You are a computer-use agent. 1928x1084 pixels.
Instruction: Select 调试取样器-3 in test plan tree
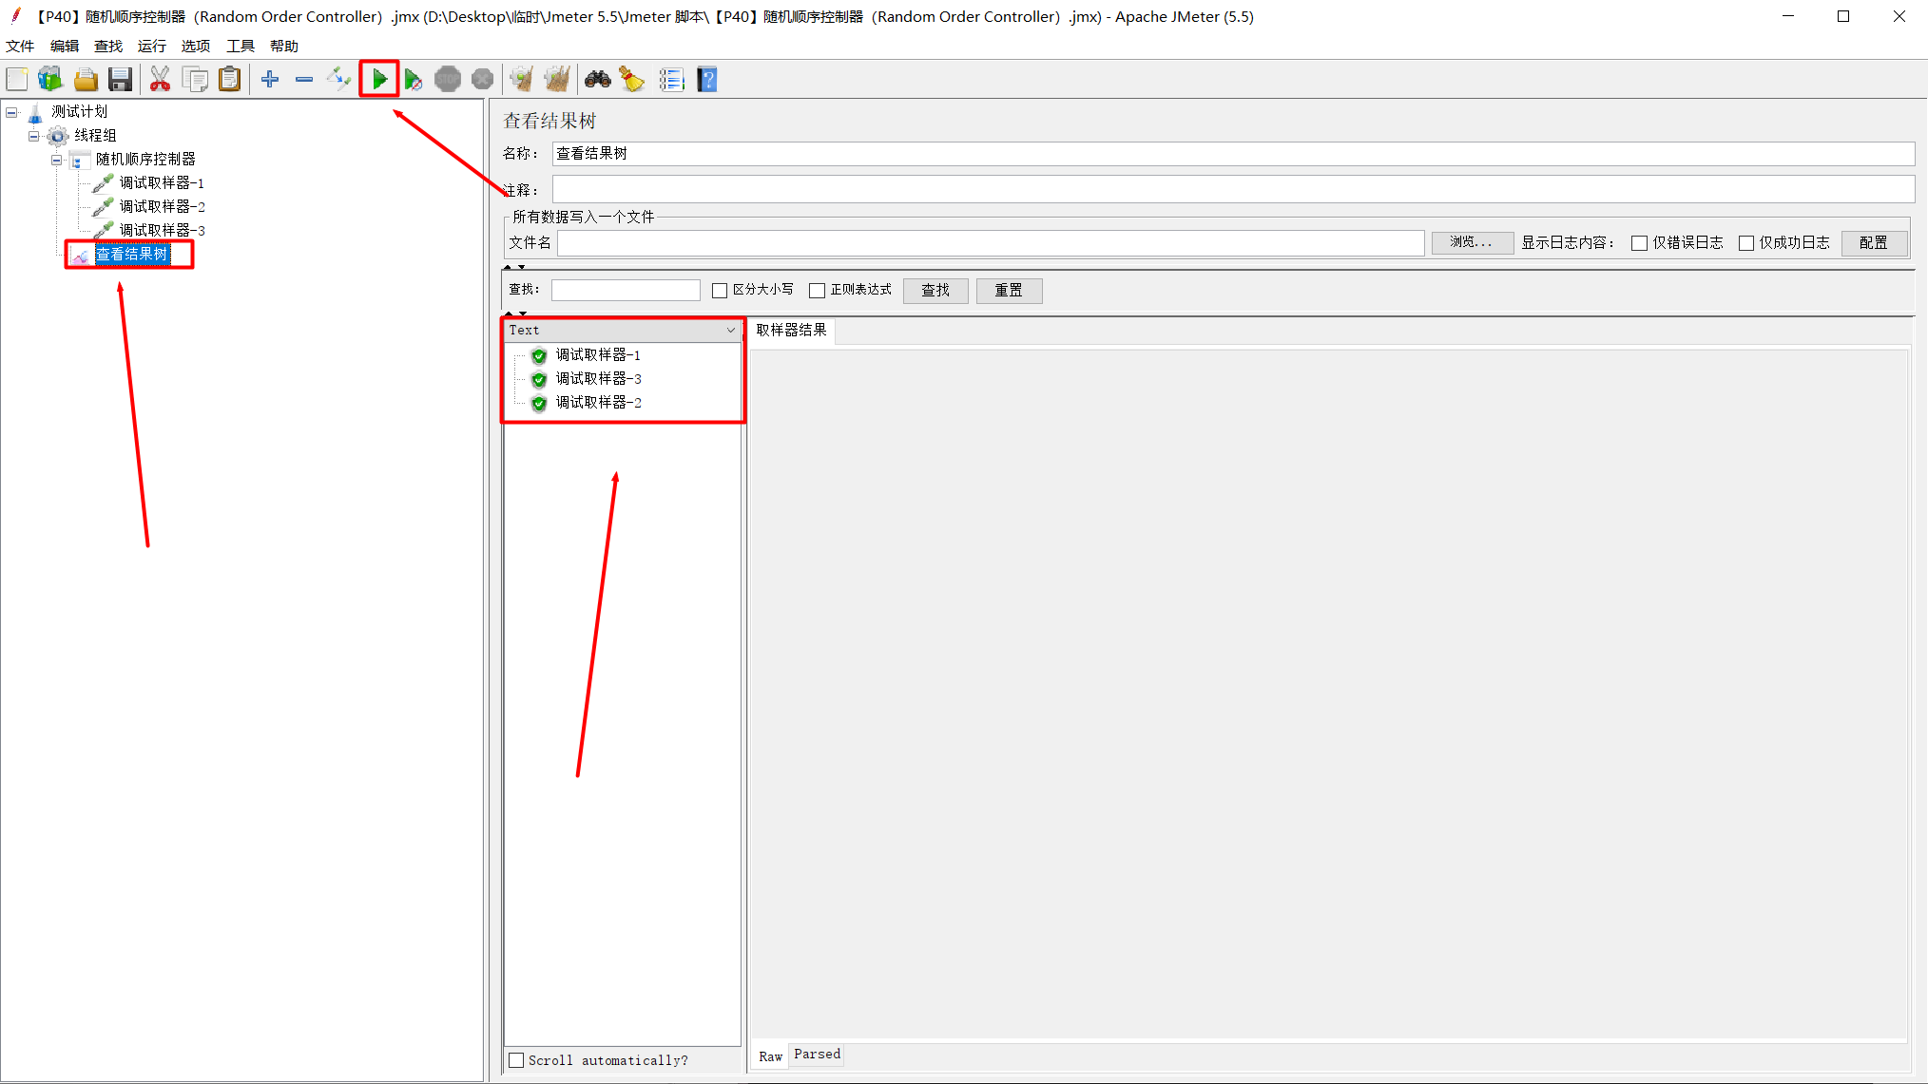click(x=163, y=230)
